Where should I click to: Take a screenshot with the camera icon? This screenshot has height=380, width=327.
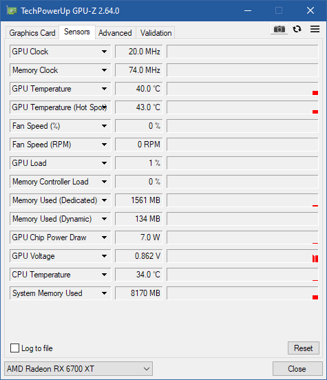pyautogui.click(x=279, y=30)
